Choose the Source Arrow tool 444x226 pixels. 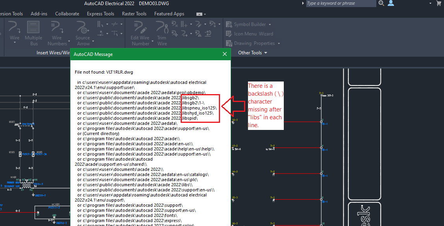pos(83,33)
